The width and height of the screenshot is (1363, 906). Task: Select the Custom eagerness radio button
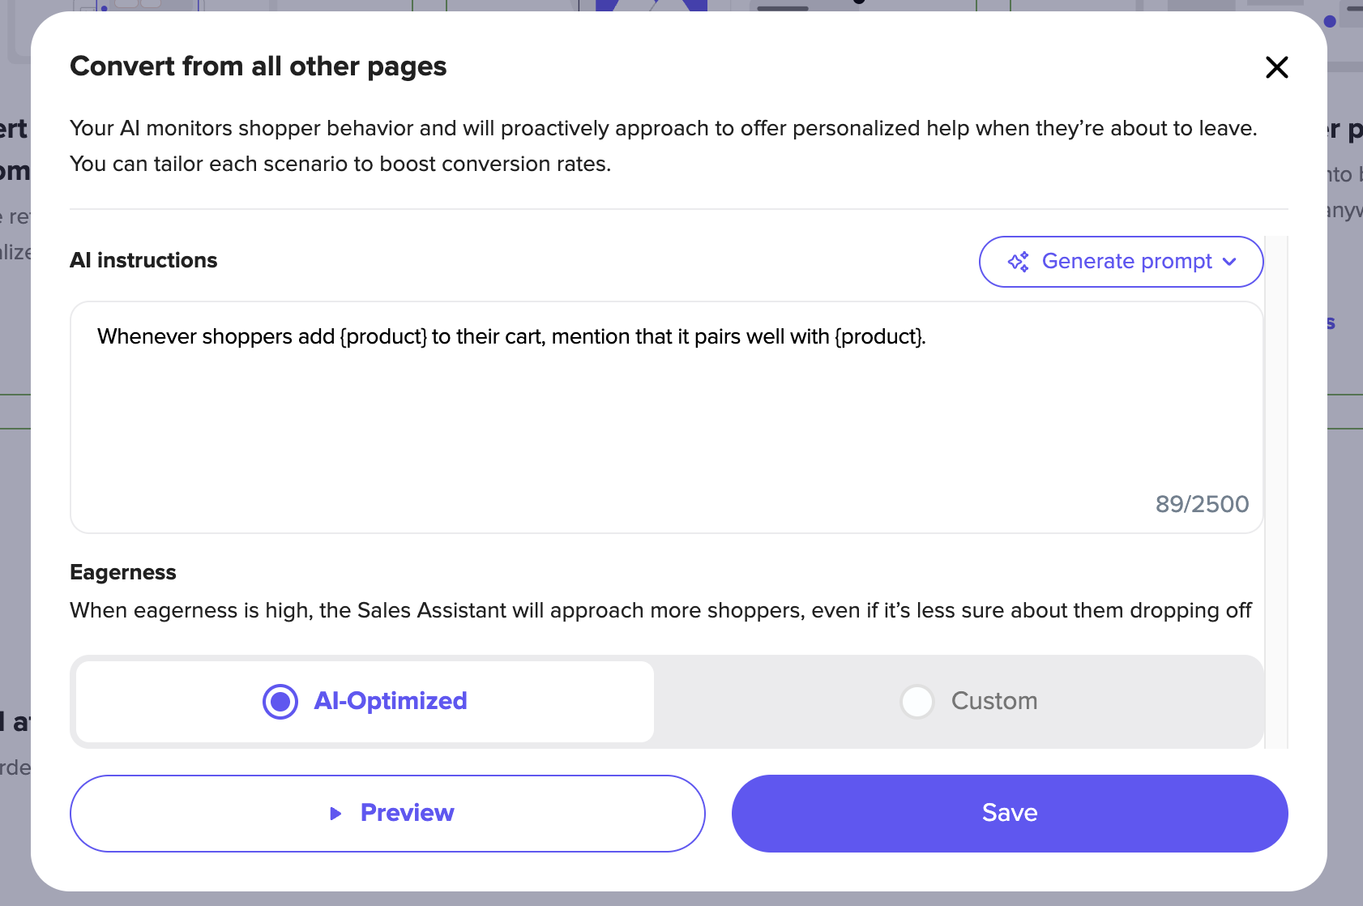pyautogui.click(x=917, y=701)
